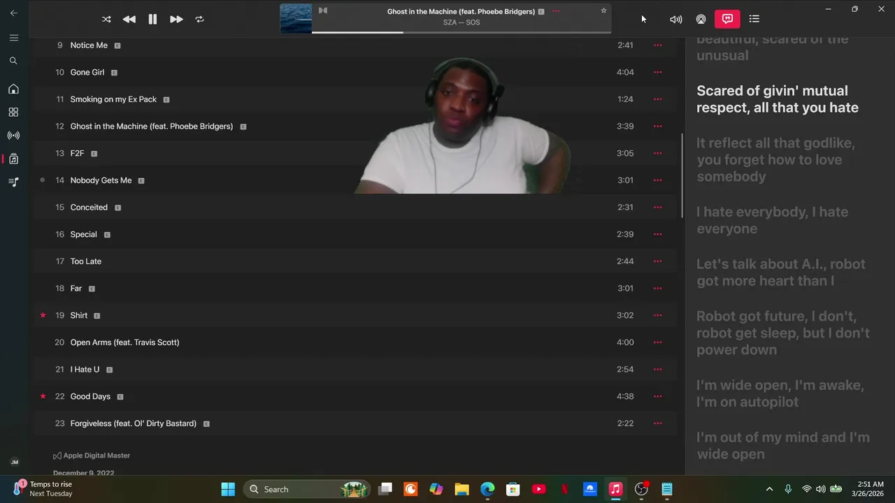Image resolution: width=895 pixels, height=503 pixels.
Task: Seek within the song progress bar
Action: point(461,32)
